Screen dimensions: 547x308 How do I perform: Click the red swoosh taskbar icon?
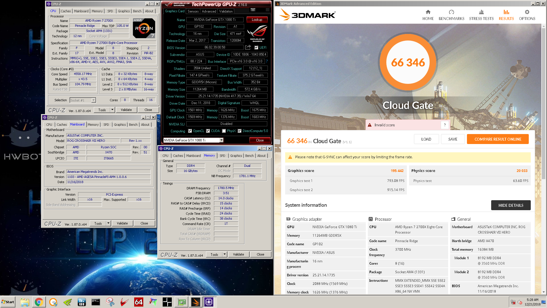(x=124, y=302)
